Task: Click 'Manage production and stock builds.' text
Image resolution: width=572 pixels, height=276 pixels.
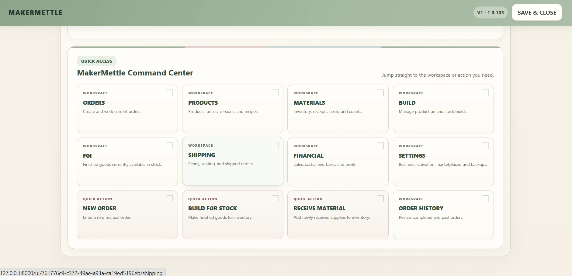Action: point(433,112)
